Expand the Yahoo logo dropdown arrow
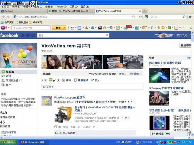Image resolution: width=194 pixels, height=145 pixels. (9, 28)
